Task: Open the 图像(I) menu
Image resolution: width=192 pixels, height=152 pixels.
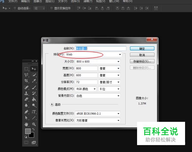Action: (x=37, y=1)
